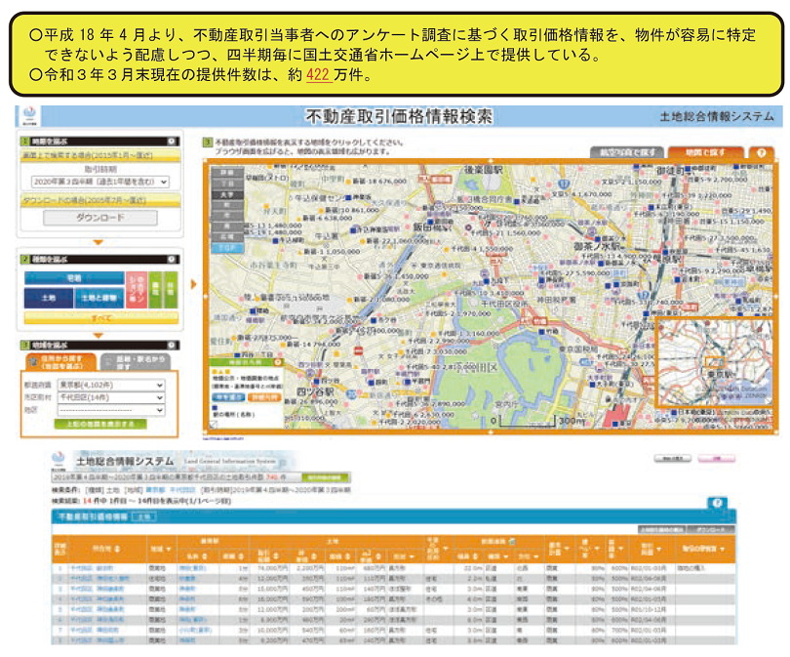Click 御茶ノ水駅 label on the map
Screen dimensions: 790x657
tap(598, 247)
